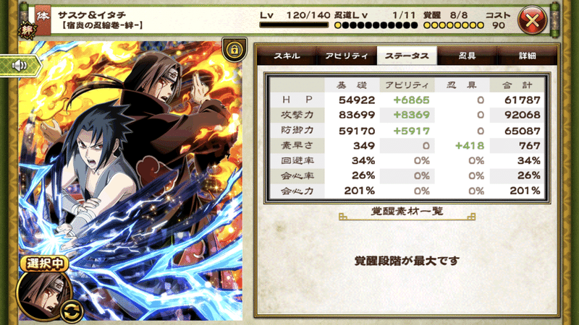This screenshot has height=325, width=579.
Task: Click the 覚醒素材一覧 header
Action: tap(407, 212)
